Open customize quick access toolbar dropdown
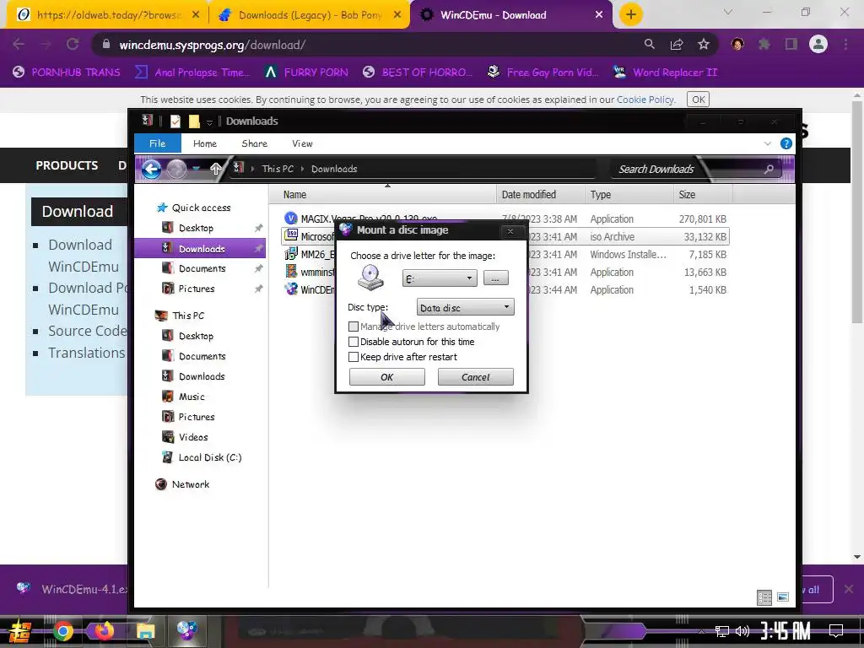Screen dimensions: 864x648 (x=209, y=121)
